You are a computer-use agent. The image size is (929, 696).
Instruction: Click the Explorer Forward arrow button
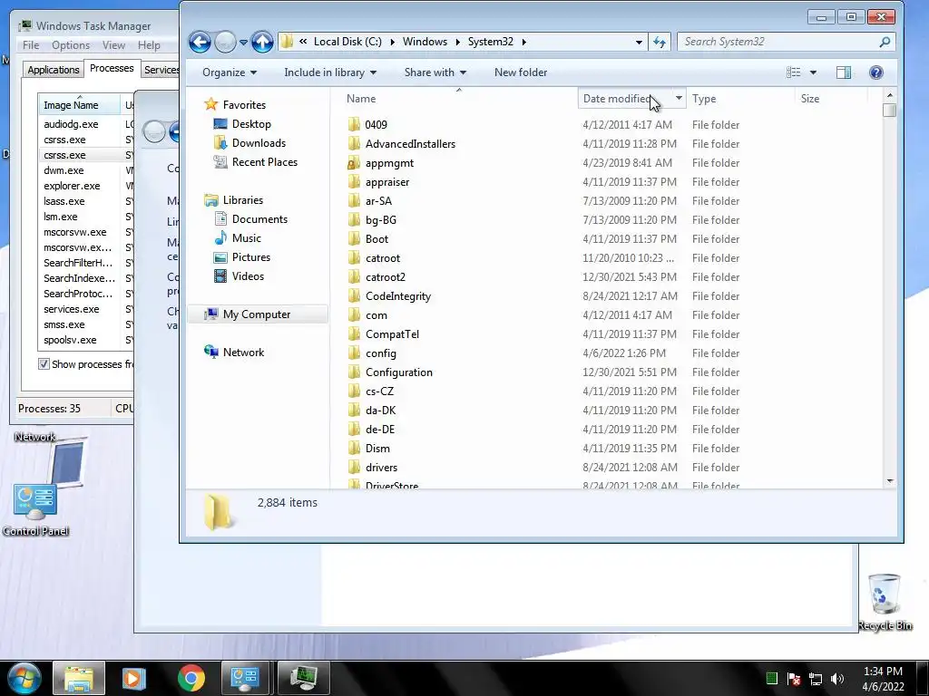point(226,42)
